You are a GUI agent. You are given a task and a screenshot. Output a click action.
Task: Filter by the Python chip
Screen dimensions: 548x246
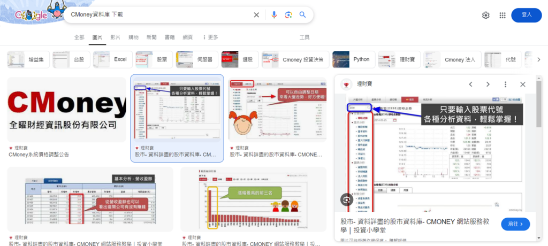click(x=354, y=59)
